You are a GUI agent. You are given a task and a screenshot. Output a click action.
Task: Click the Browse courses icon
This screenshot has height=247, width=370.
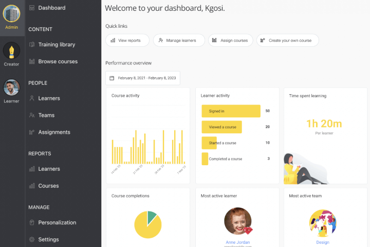(x=32, y=61)
